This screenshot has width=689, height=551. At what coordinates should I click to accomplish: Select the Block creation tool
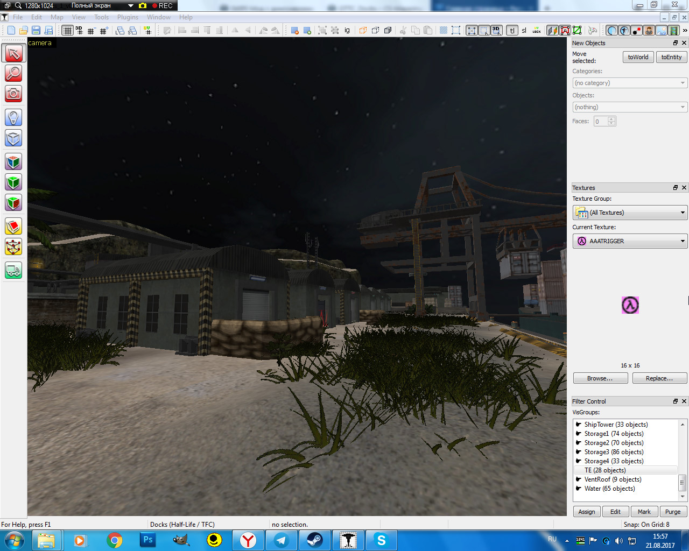[13, 138]
